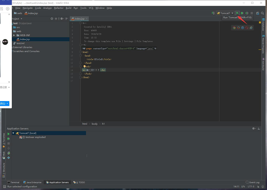The image size is (267, 190).
Task: Open page preview in Safari browser icon
Action: point(243,28)
